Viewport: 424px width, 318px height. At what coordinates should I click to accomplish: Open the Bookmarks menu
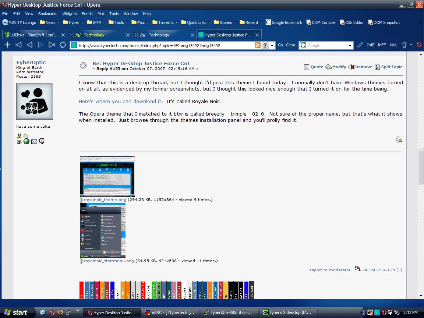coord(47,14)
